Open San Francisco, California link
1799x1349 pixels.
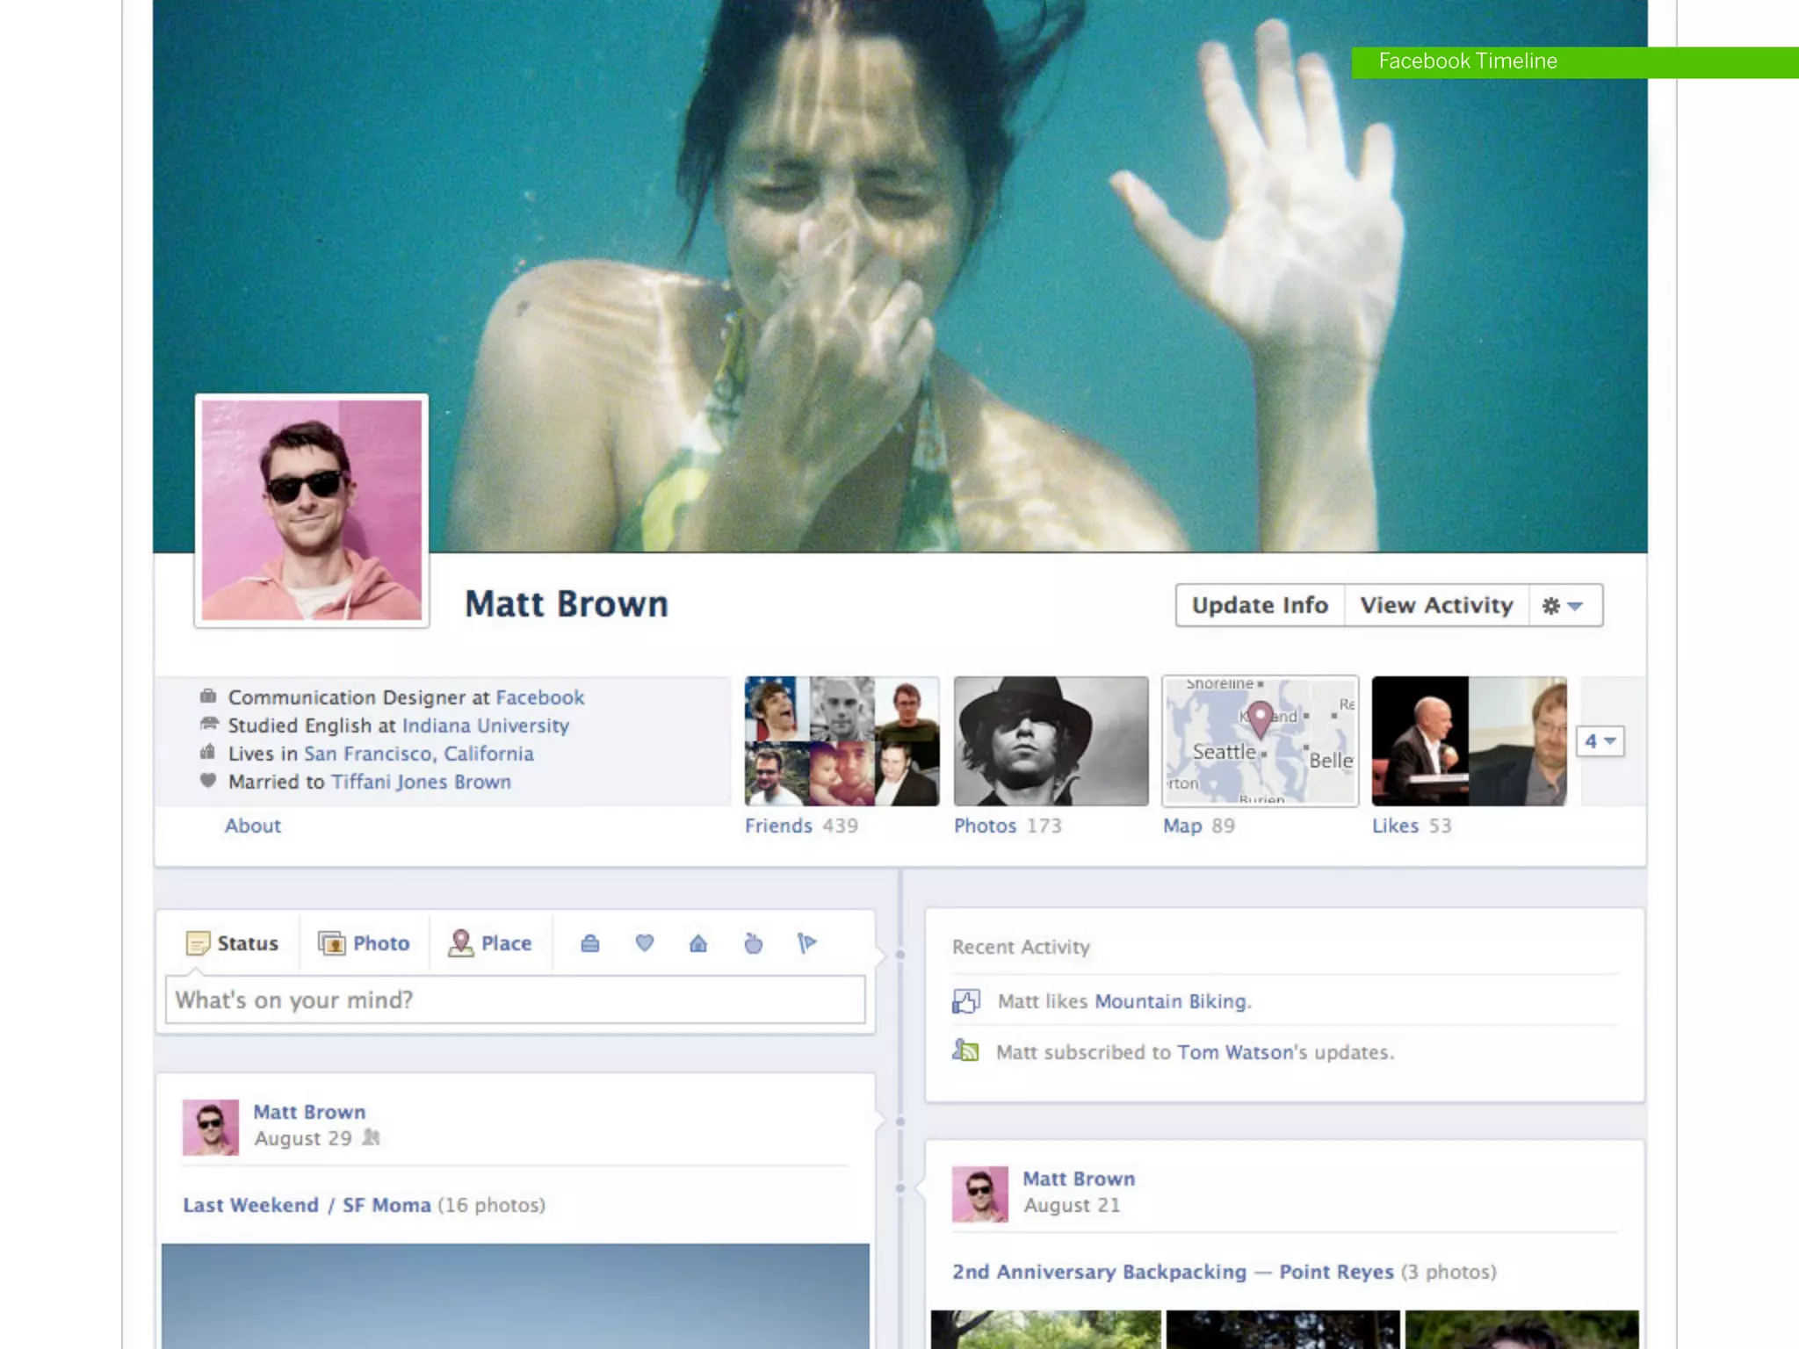point(419,754)
